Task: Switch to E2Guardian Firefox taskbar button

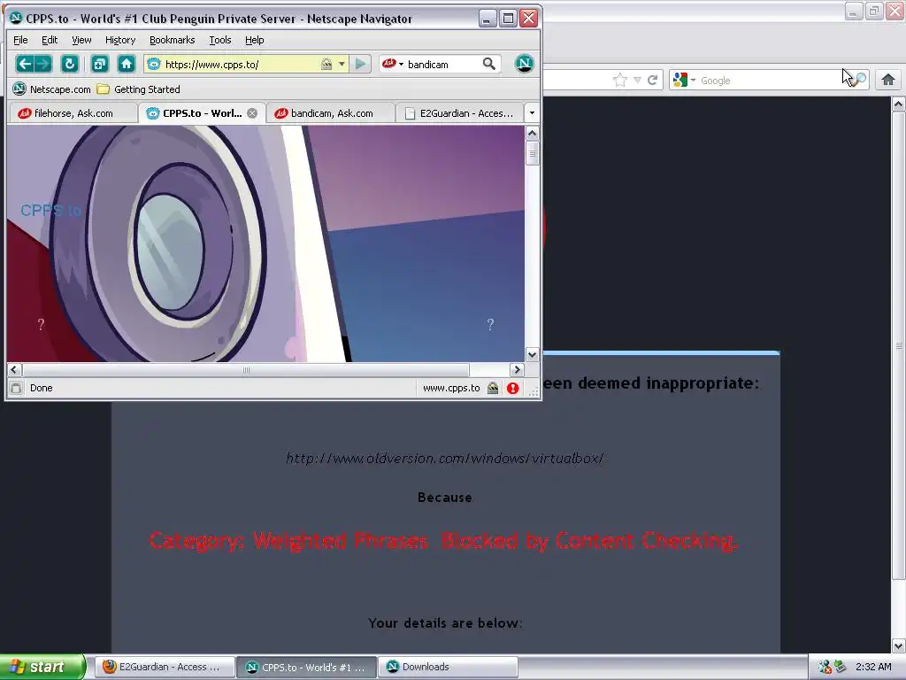Action: 164,667
